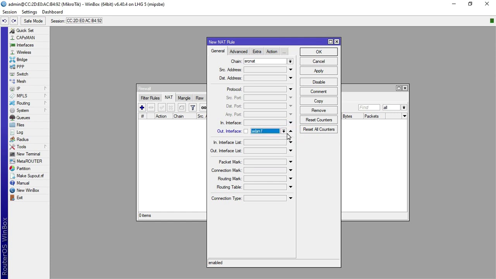The width and height of the screenshot is (496, 279).
Task: Switch to the Advanced tab
Action: click(x=238, y=52)
